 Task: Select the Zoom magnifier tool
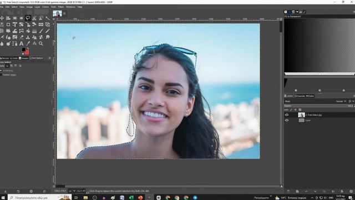coord(41,43)
